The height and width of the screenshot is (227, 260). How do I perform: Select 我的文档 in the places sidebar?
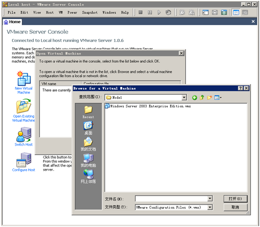pyautogui.click(x=88, y=144)
